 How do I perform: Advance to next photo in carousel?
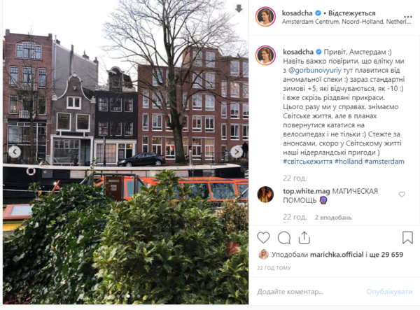237,152
